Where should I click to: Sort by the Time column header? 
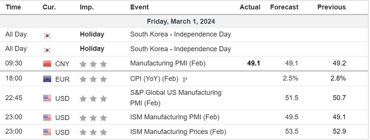pos(13,7)
